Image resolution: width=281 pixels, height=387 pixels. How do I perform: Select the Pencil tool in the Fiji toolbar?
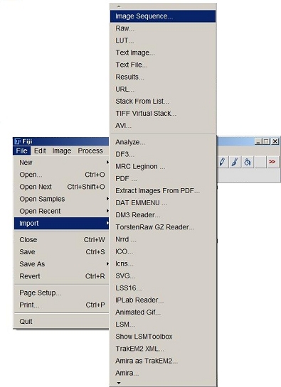[x=222, y=162]
